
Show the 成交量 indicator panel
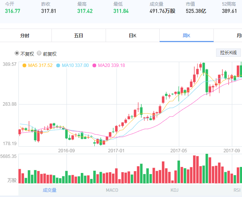50,190
